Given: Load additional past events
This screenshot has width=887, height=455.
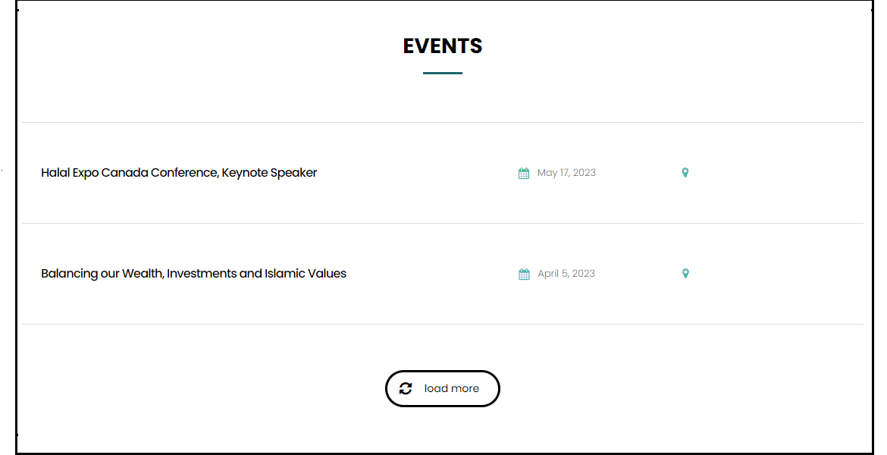Looking at the screenshot, I should pos(442,388).
